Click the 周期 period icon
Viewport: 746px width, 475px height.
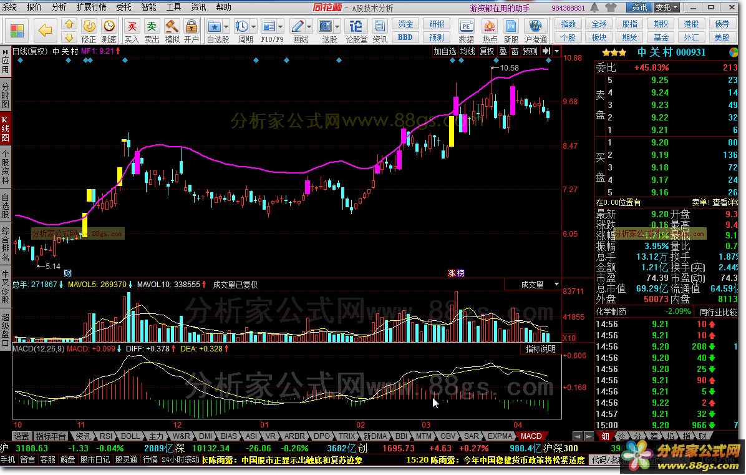(241, 26)
